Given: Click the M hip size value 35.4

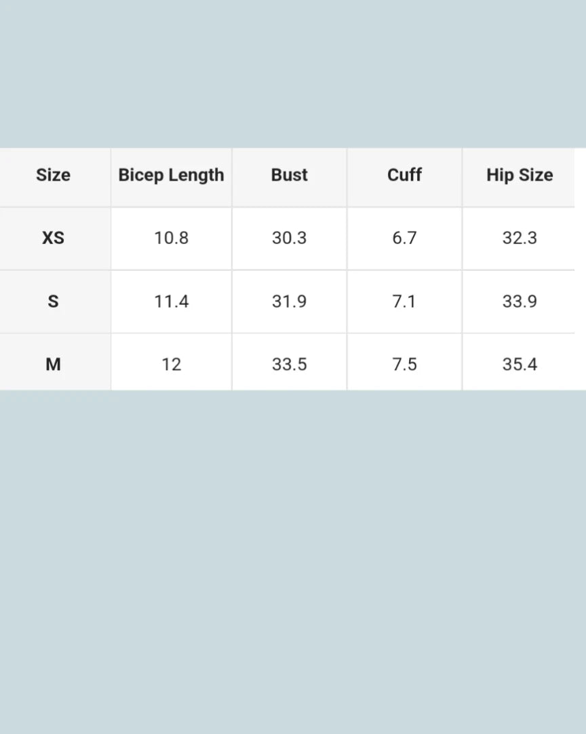Looking at the screenshot, I should (520, 364).
